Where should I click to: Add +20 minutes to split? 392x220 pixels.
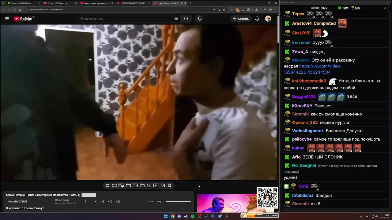[x=118, y=202]
